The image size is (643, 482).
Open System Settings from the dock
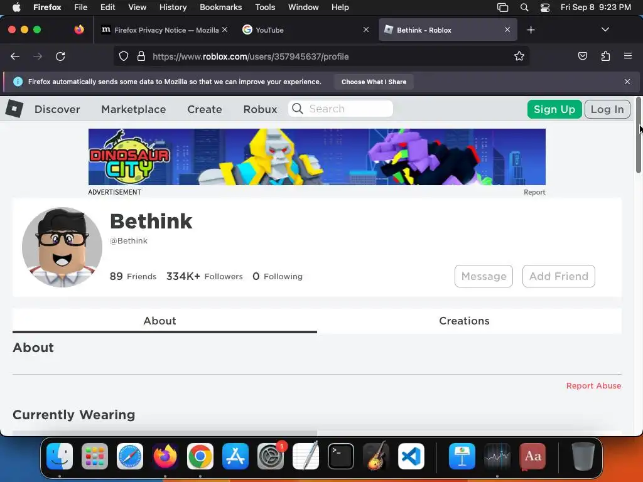click(x=271, y=456)
